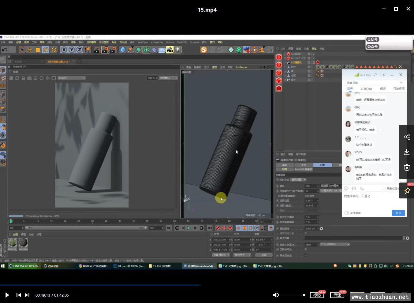Click Render View clapperboard icon
The image size is (414, 303).
(97, 50)
